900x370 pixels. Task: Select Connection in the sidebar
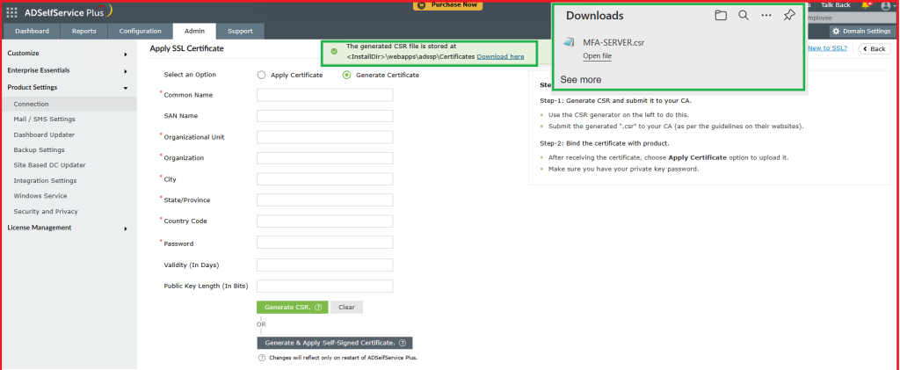pos(69,104)
